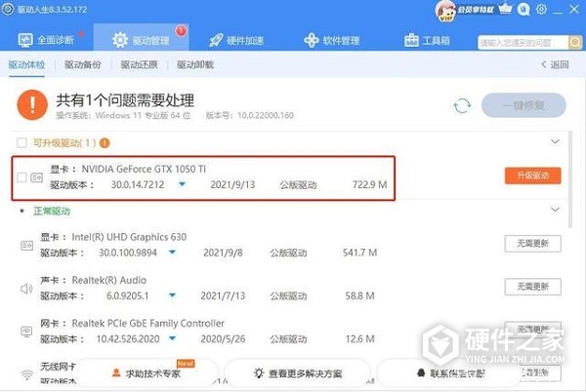Open the 硬件加速 tab
This screenshot has height=392, width=586.
(x=236, y=40)
